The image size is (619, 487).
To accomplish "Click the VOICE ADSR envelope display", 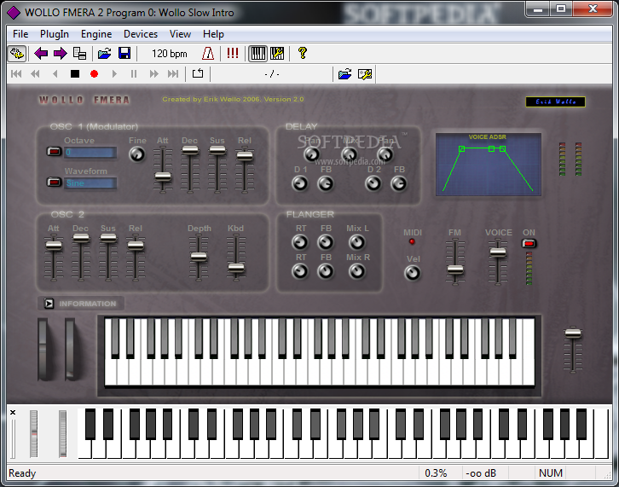I will coord(489,165).
